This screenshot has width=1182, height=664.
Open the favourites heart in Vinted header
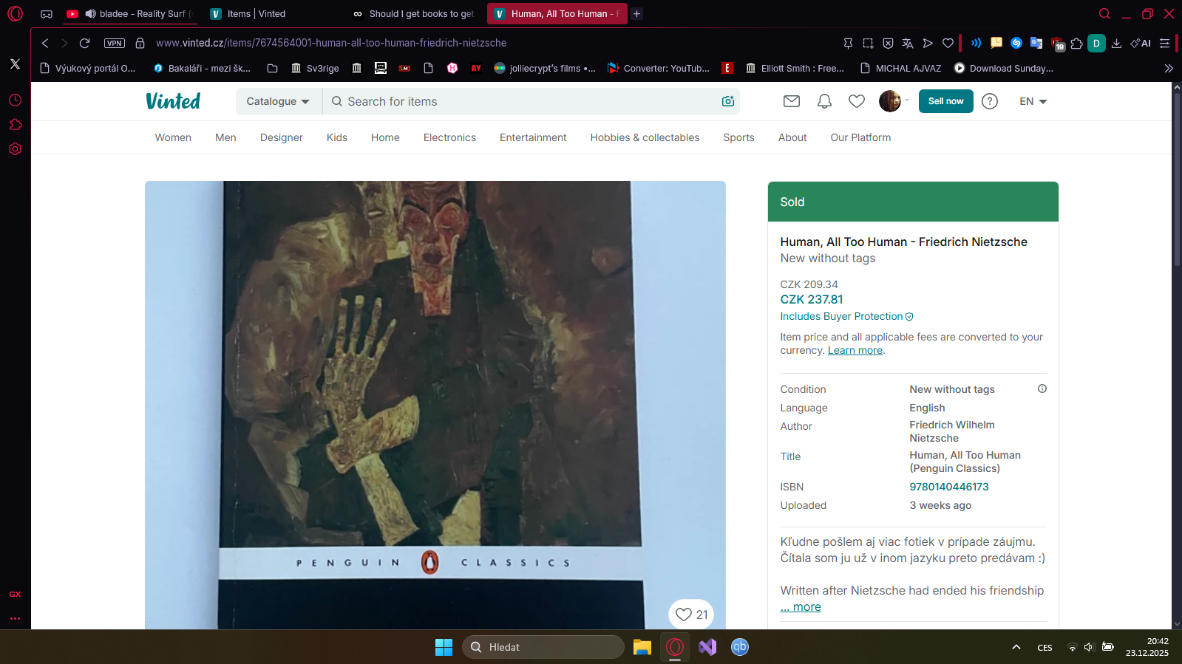[x=856, y=101]
